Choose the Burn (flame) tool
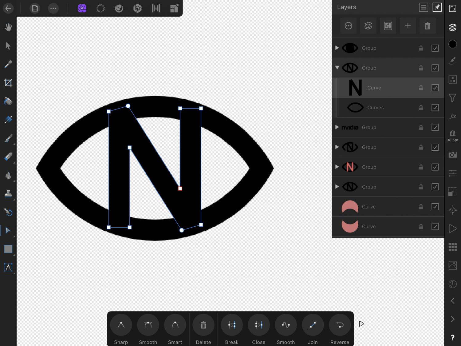The image size is (461, 346). 8,175
